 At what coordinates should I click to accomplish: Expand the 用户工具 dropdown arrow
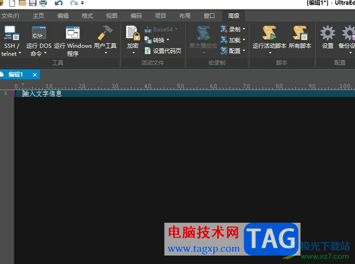[106, 53]
